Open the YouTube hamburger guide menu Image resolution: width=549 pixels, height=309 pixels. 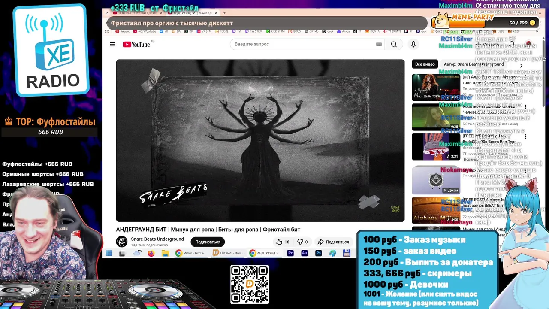(x=112, y=44)
